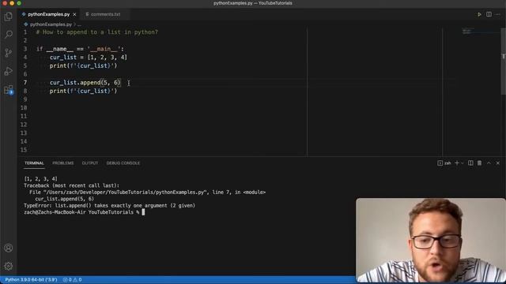Switch to the PROBLEMS panel tab

click(x=63, y=163)
